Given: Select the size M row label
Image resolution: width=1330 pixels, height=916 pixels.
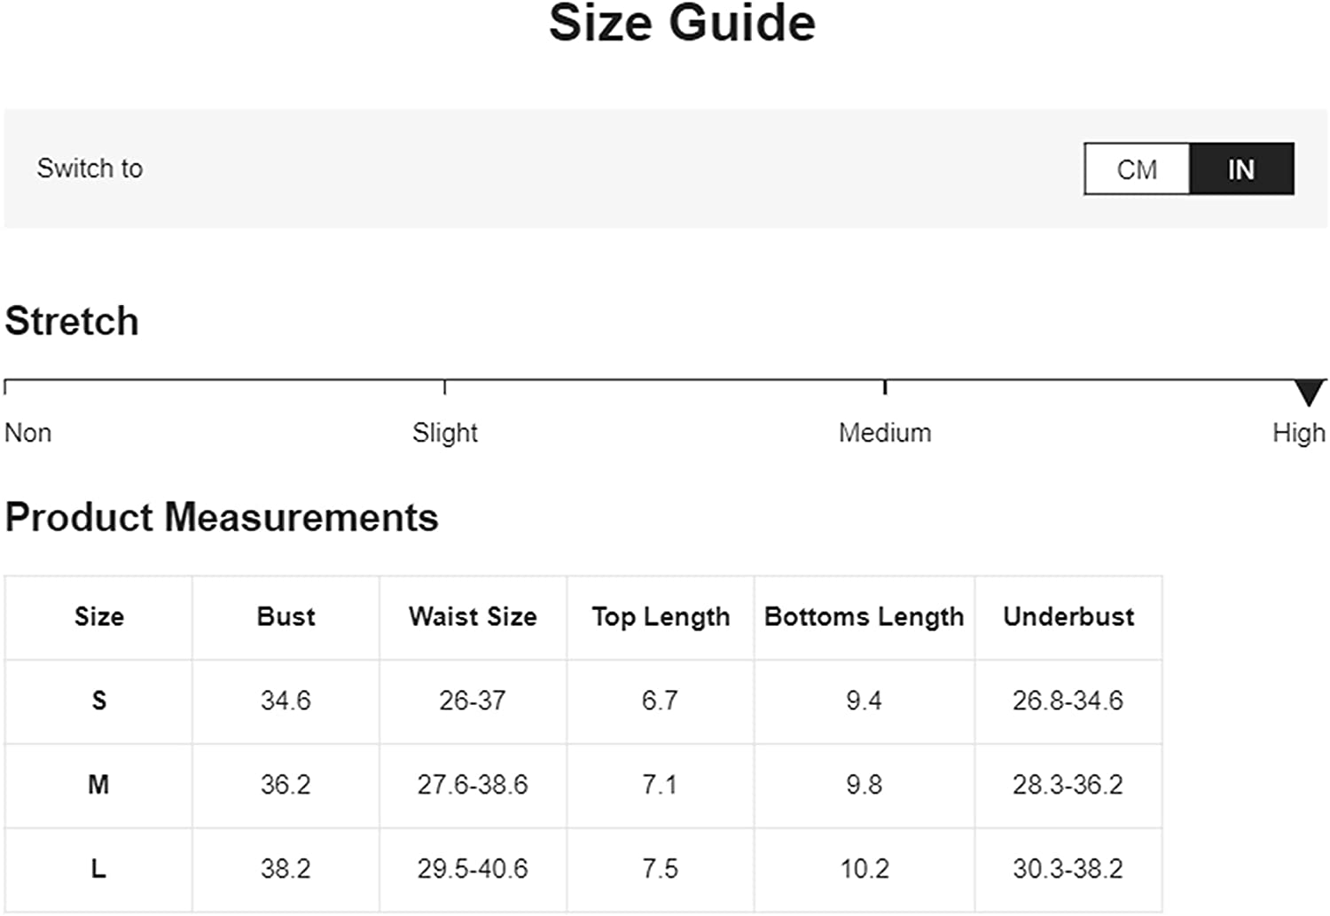Looking at the screenshot, I should 98,785.
